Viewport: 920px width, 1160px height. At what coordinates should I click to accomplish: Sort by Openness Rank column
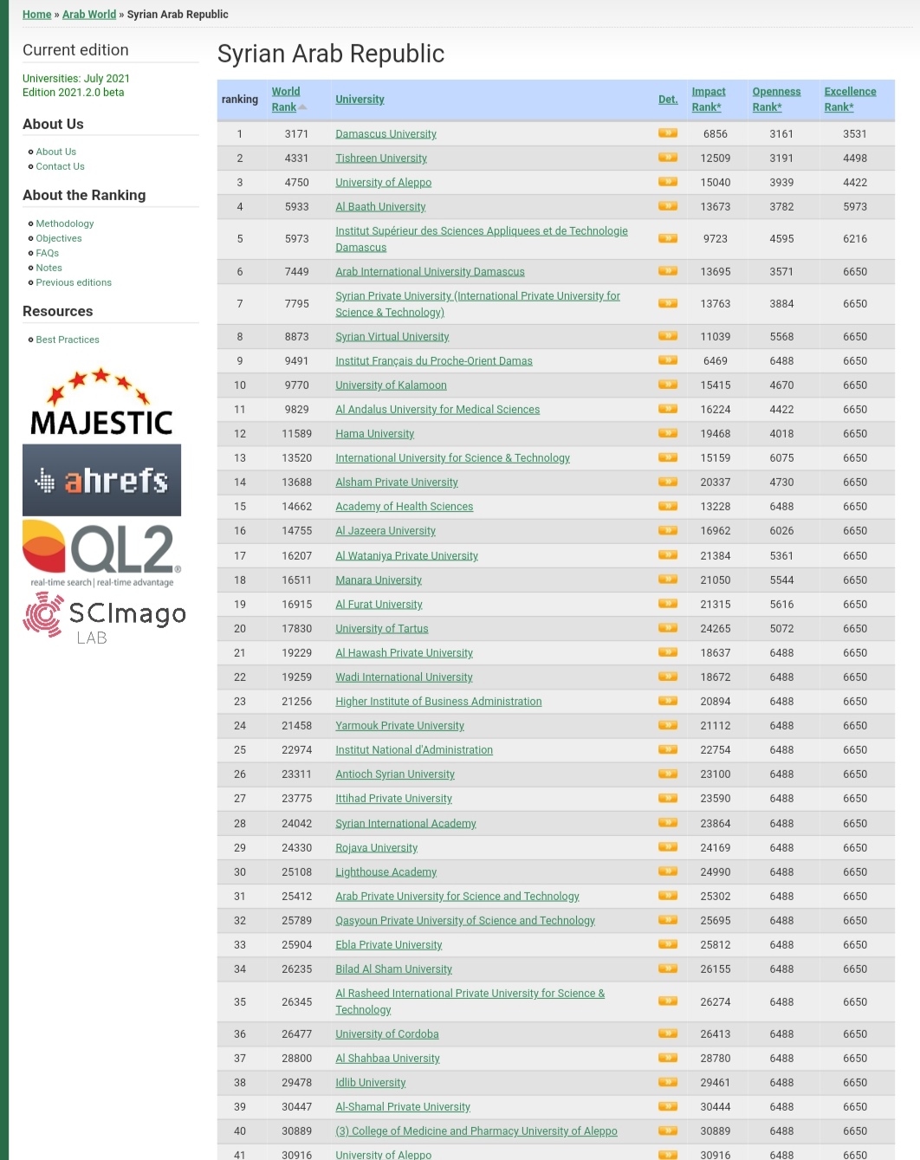click(776, 100)
